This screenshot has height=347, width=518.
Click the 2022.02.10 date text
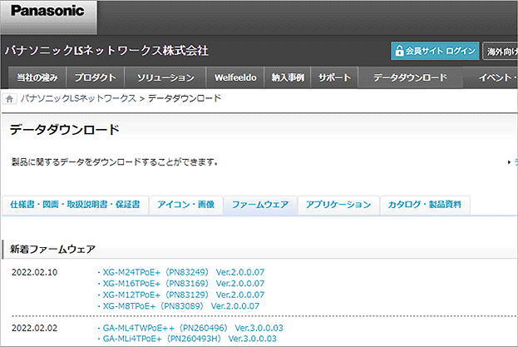point(35,272)
